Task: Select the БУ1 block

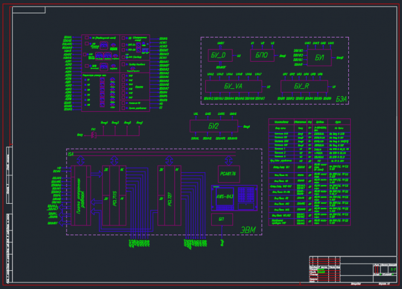Action: [x=320, y=56]
